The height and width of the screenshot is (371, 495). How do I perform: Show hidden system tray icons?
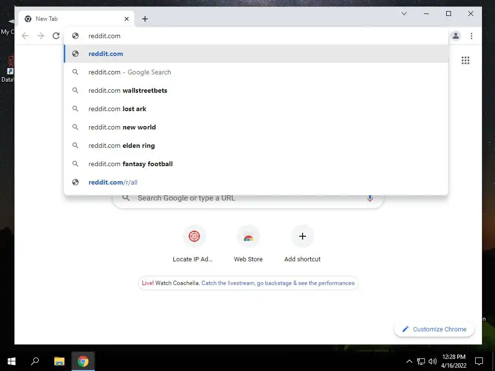(409, 361)
